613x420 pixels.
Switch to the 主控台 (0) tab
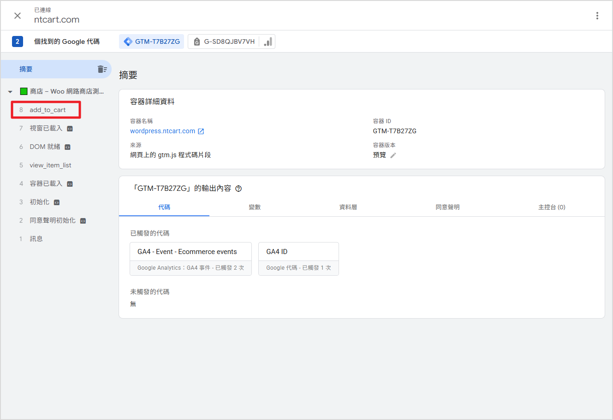[552, 207]
